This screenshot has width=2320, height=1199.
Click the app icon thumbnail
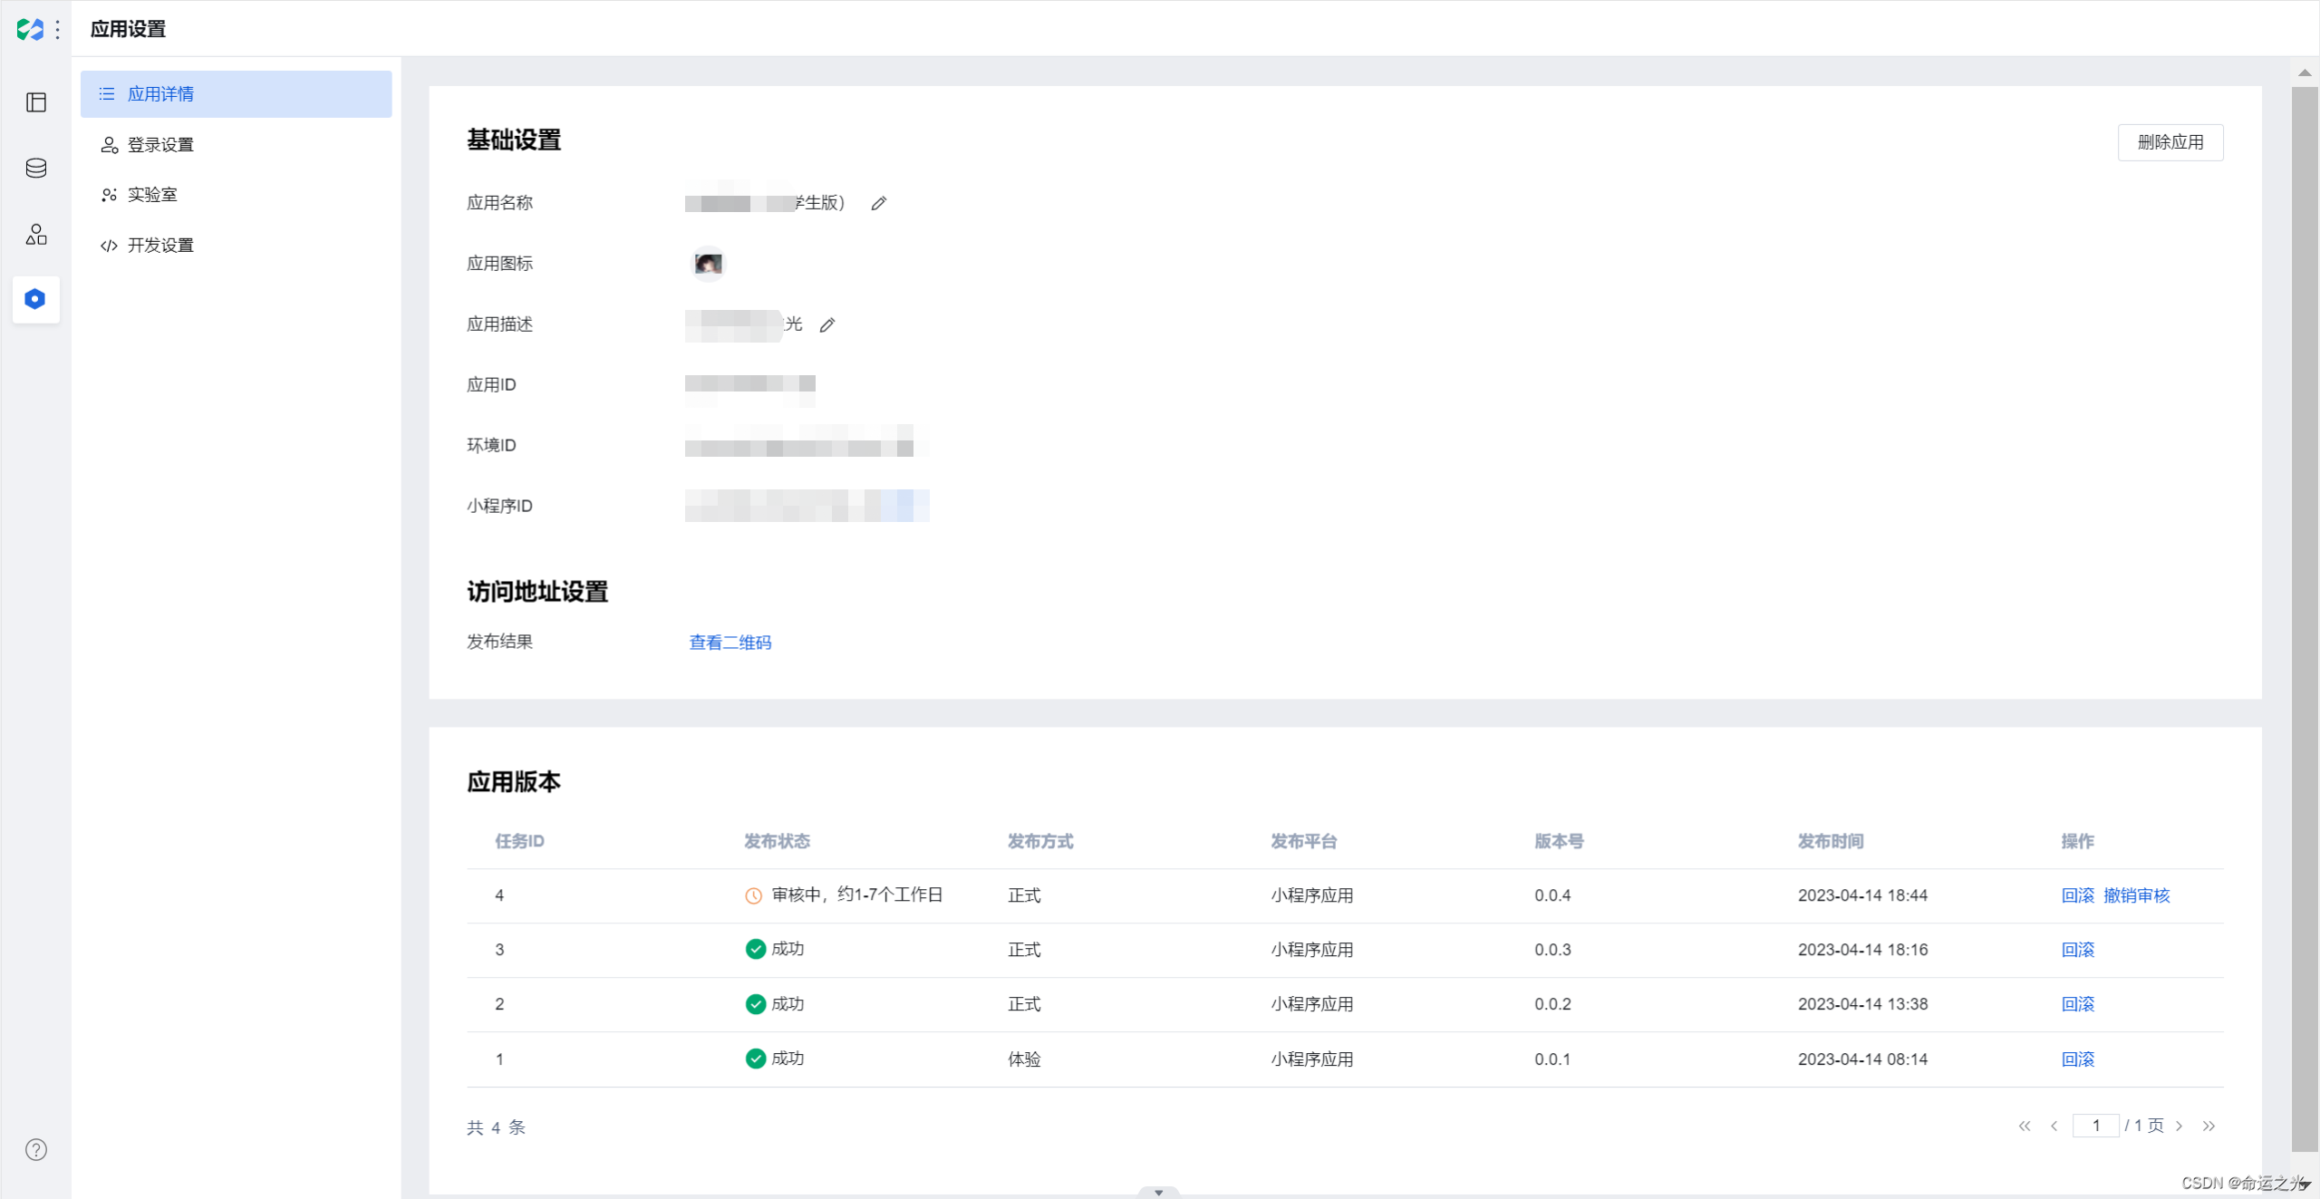tap(708, 264)
